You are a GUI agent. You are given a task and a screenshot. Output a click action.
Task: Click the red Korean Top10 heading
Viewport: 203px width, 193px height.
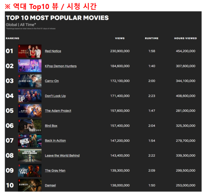coord(51,6)
